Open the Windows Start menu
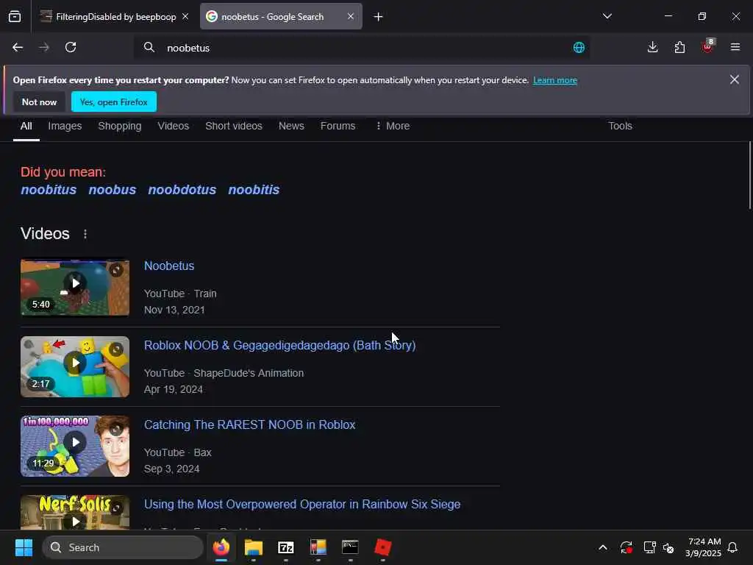 [x=24, y=547]
